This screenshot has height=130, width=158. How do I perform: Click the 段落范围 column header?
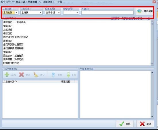point(68,82)
